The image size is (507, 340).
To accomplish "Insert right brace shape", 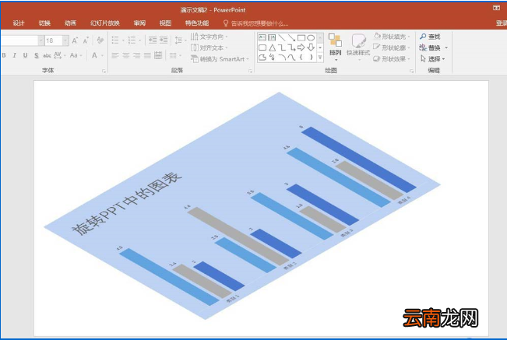I will [x=311, y=58].
